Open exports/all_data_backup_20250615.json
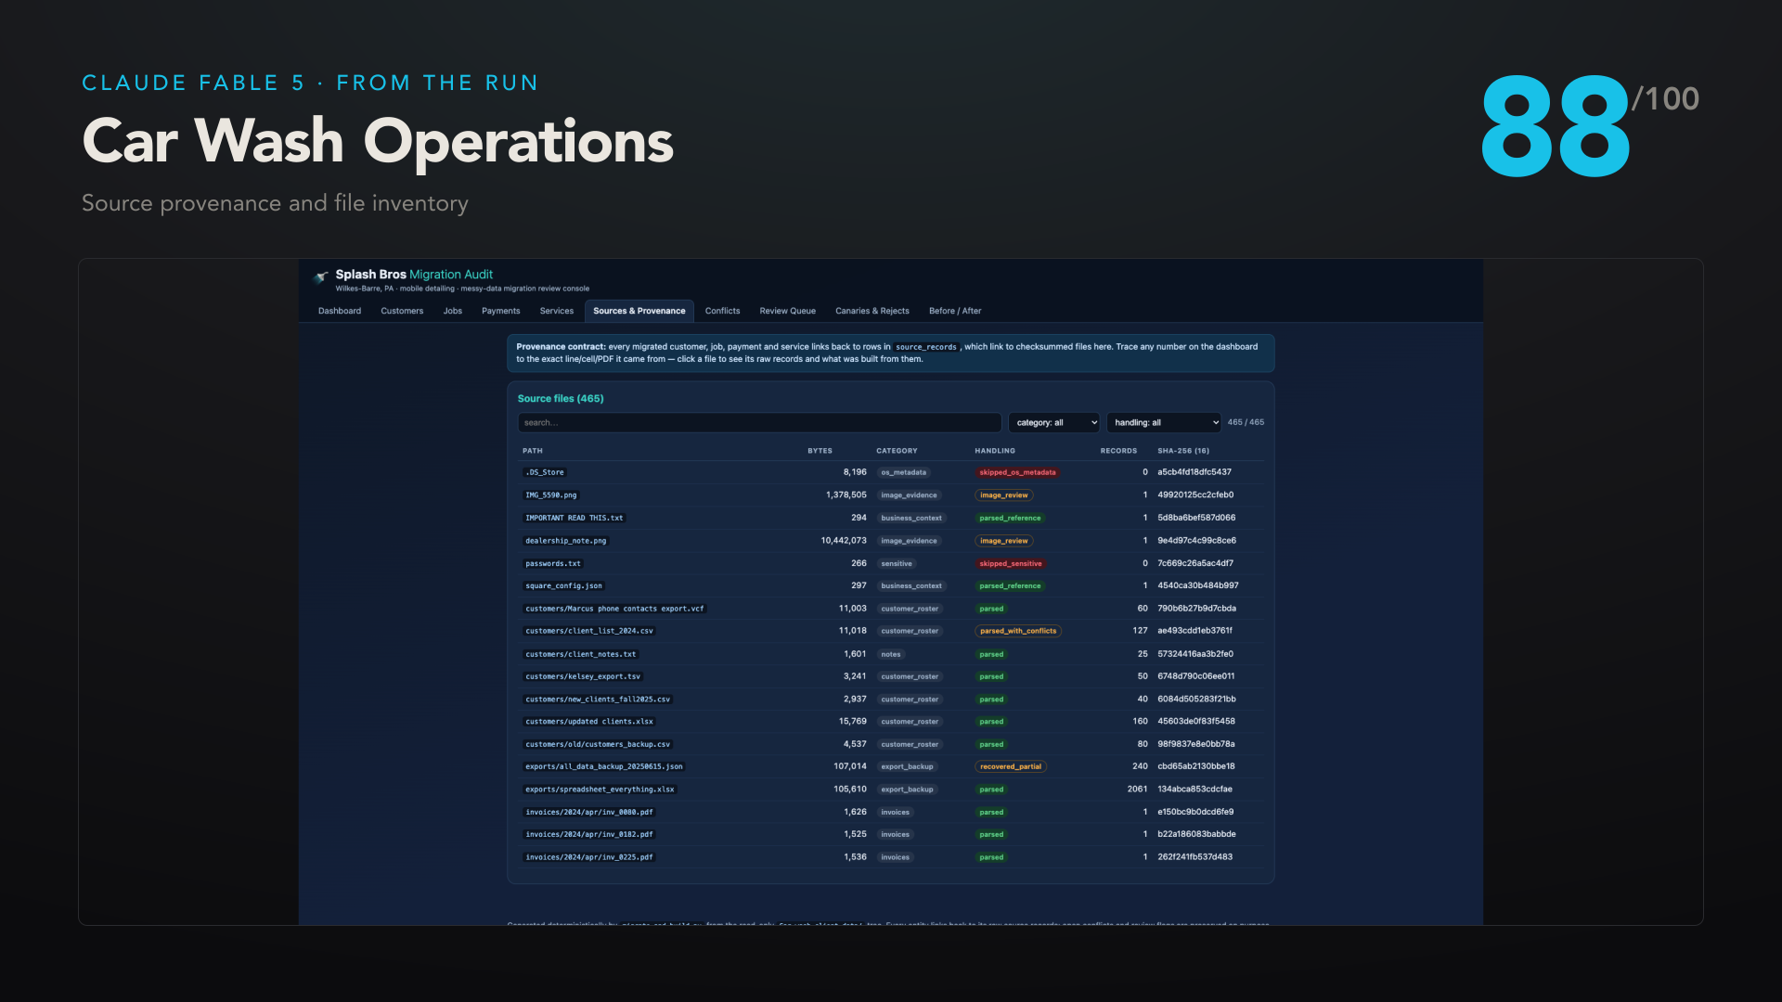1782x1002 pixels. [x=604, y=766]
